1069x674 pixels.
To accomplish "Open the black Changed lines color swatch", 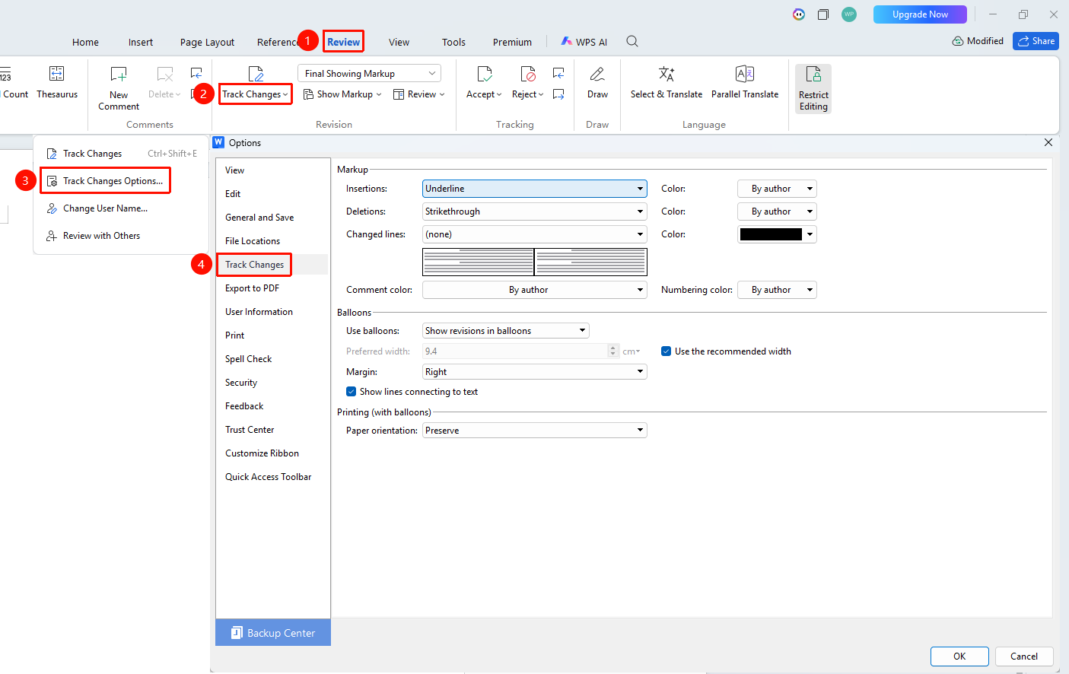I will click(777, 234).
